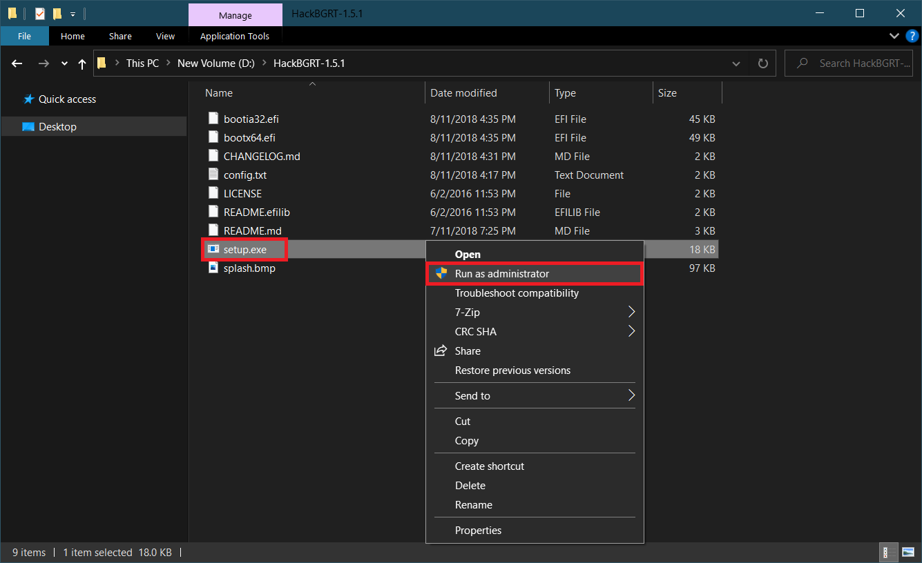Click the Search HackBGRT search box
922x563 pixels.
pyautogui.click(x=849, y=63)
